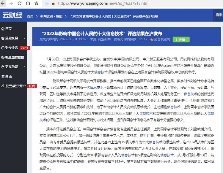Expand the 量化交易 submenu arrow
This screenshot has width=223, height=173.
(x=24, y=38)
